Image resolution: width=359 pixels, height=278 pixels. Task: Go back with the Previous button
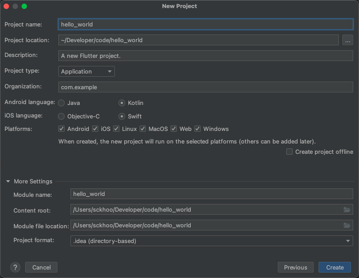[295, 267]
